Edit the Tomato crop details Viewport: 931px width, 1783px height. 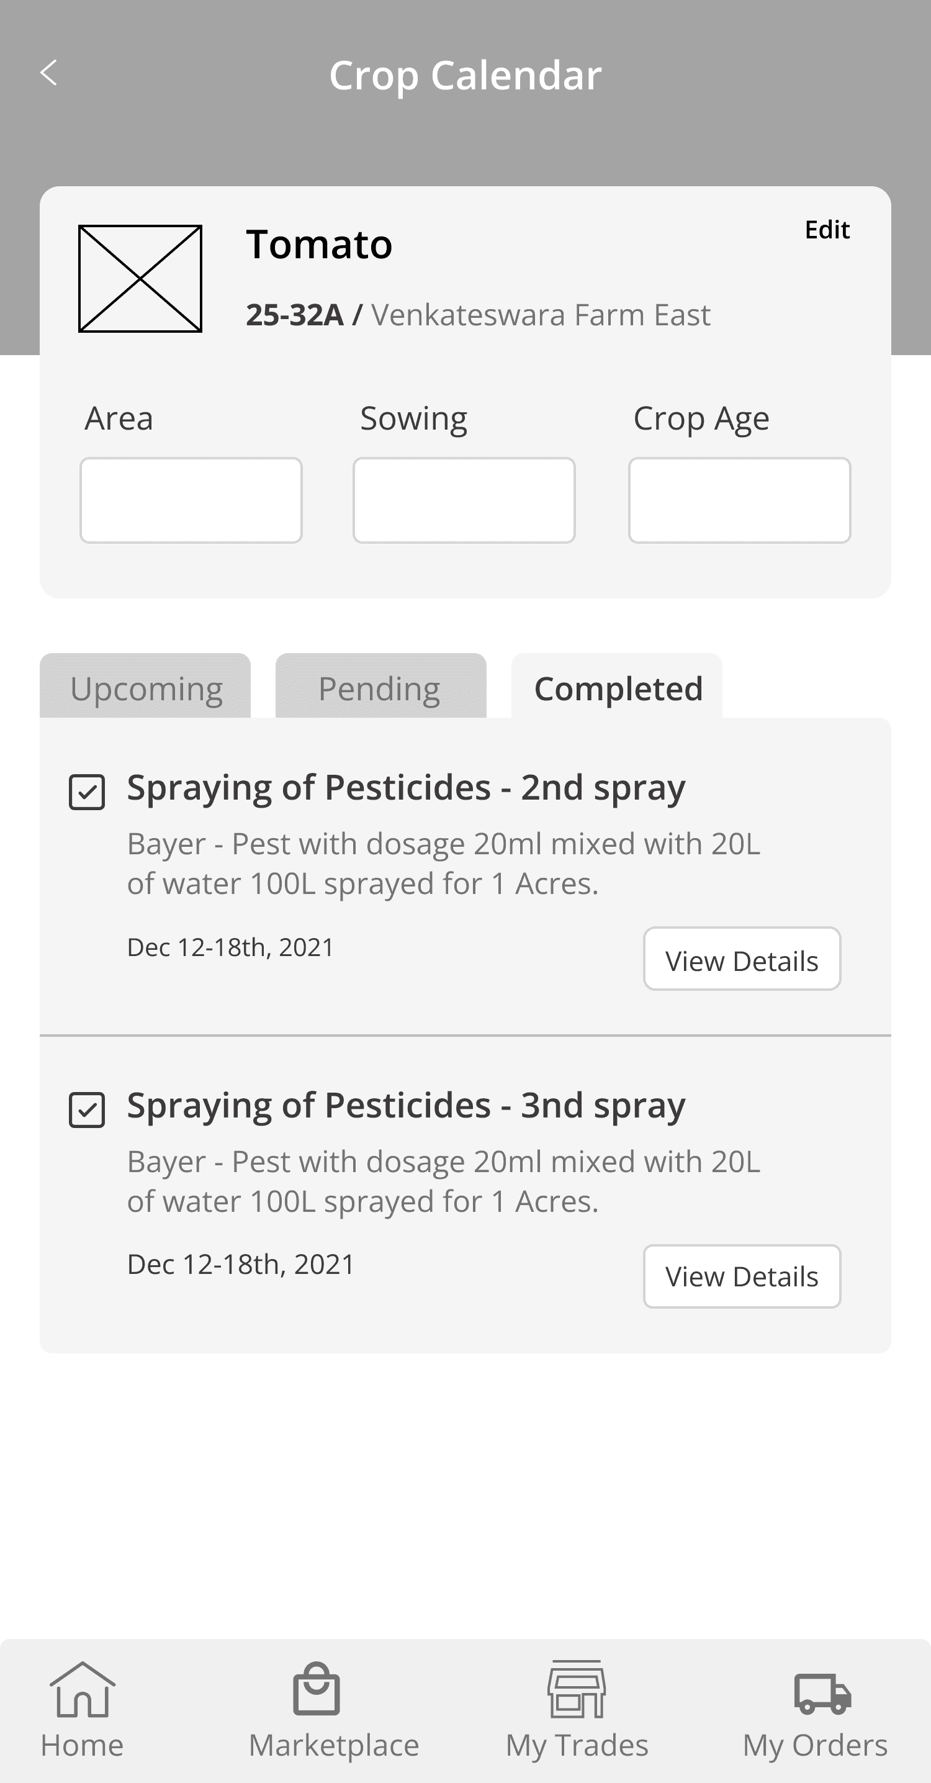click(827, 230)
